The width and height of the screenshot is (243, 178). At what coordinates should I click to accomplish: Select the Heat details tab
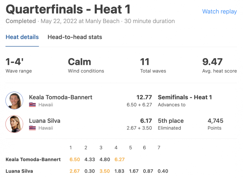pyautogui.click(x=22, y=37)
